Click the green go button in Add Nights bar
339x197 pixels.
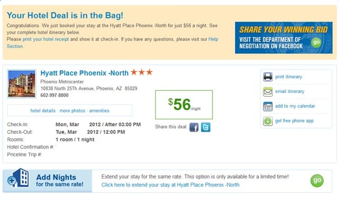[x=317, y=181]
